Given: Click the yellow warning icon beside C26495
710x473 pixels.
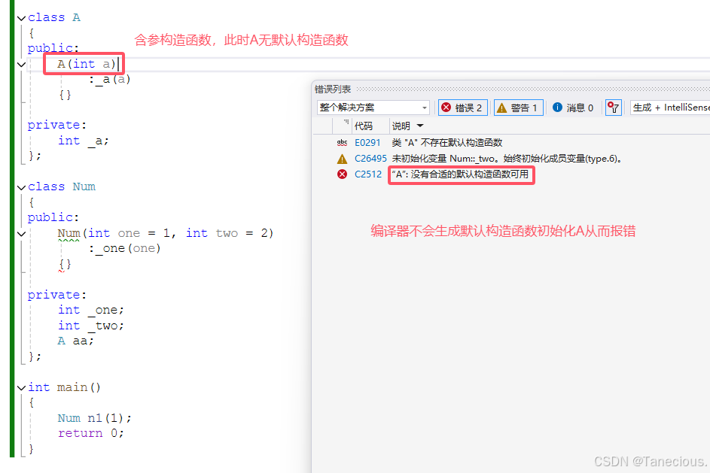Looking at the screenshot, I should coord(343,159).
